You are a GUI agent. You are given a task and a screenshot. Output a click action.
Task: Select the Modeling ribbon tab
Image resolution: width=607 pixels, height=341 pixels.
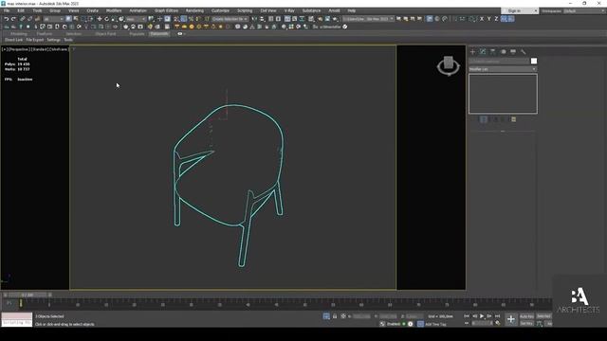point(19,34)
